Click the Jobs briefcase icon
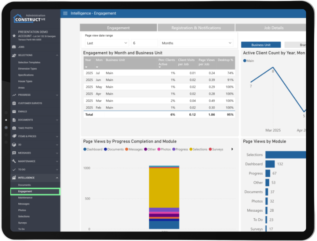317x241 pixels. pyautogui.click(x=14, y=47)
